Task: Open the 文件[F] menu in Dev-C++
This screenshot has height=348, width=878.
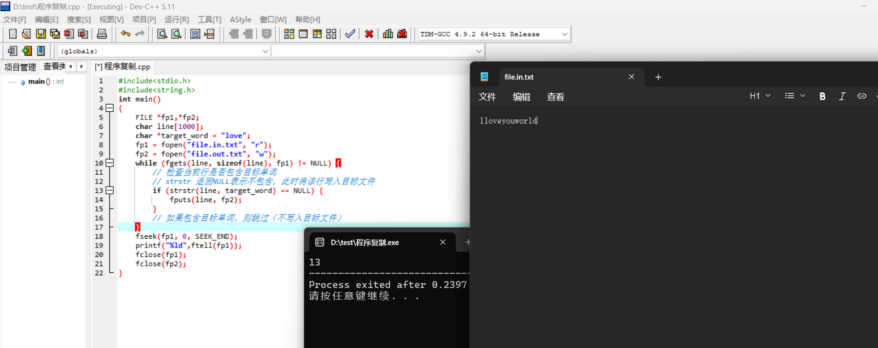Action: pos(15,20)
